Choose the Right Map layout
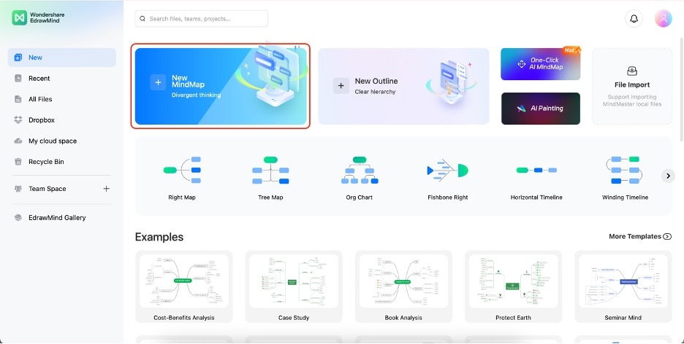Screen dimensions: 684x344 (x=182, y=179)
